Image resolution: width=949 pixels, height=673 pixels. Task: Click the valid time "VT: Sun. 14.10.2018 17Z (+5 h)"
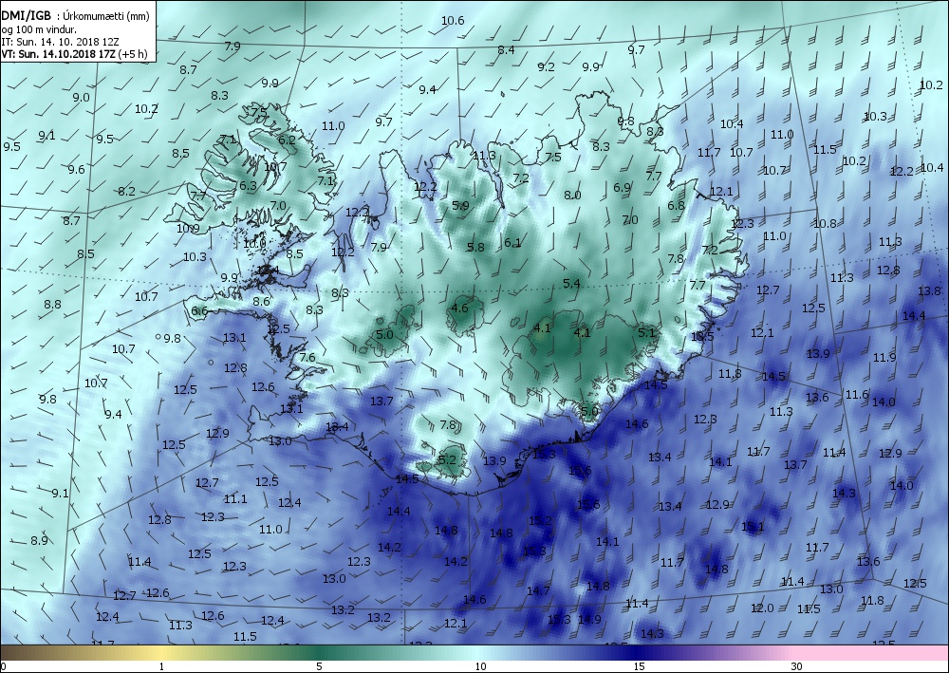tap(74, 53)
